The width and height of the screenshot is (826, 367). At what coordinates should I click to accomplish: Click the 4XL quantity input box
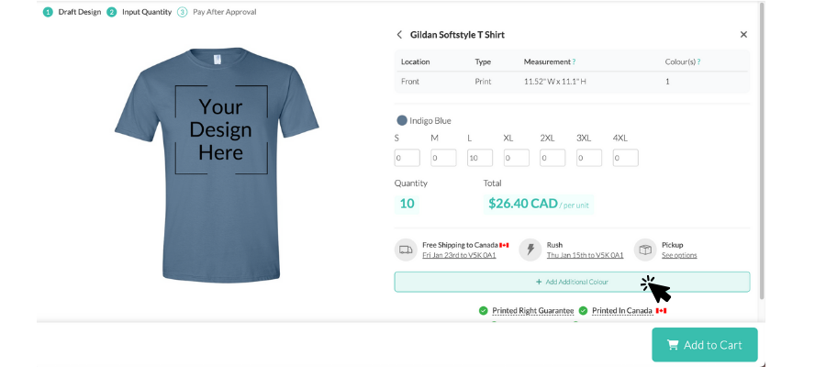(x=625, y=158)
